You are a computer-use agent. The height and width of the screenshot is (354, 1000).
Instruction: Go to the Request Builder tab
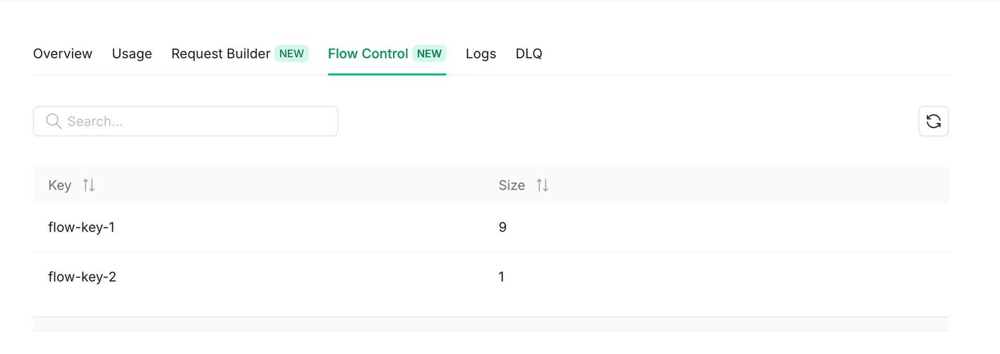coord(221,54)
